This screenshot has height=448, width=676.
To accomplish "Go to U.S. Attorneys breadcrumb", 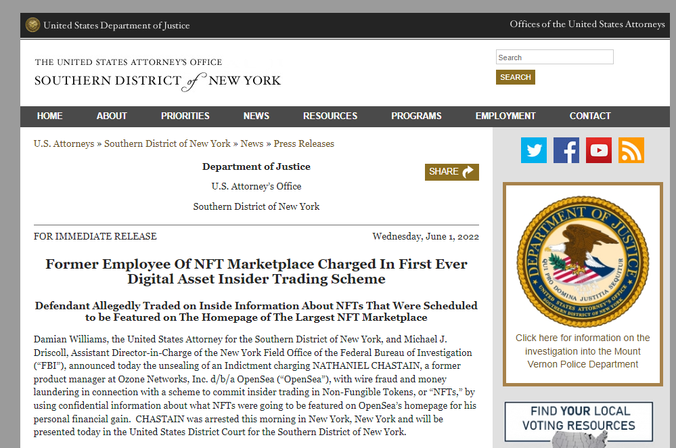I will coord(64,143).
